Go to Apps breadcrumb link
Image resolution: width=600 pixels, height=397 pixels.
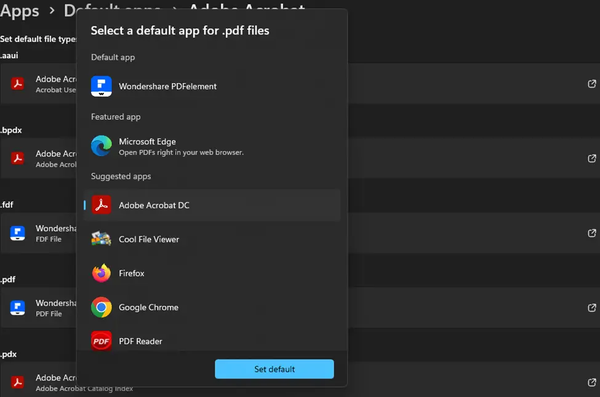pyautogui.click(x=20, y=10)
